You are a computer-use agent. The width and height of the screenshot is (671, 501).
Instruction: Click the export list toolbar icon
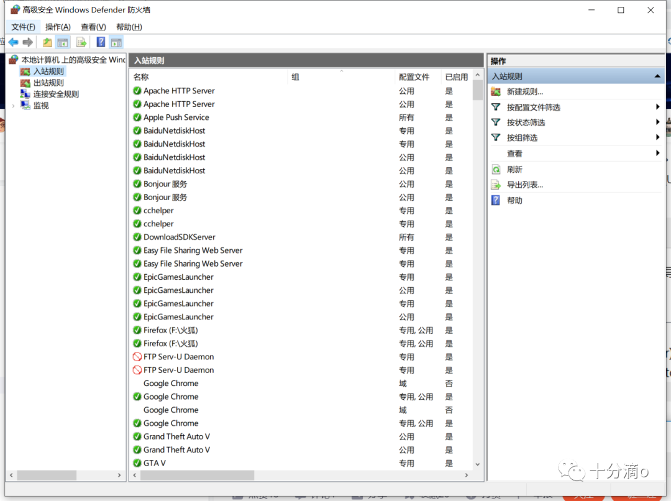pos(81,42)
